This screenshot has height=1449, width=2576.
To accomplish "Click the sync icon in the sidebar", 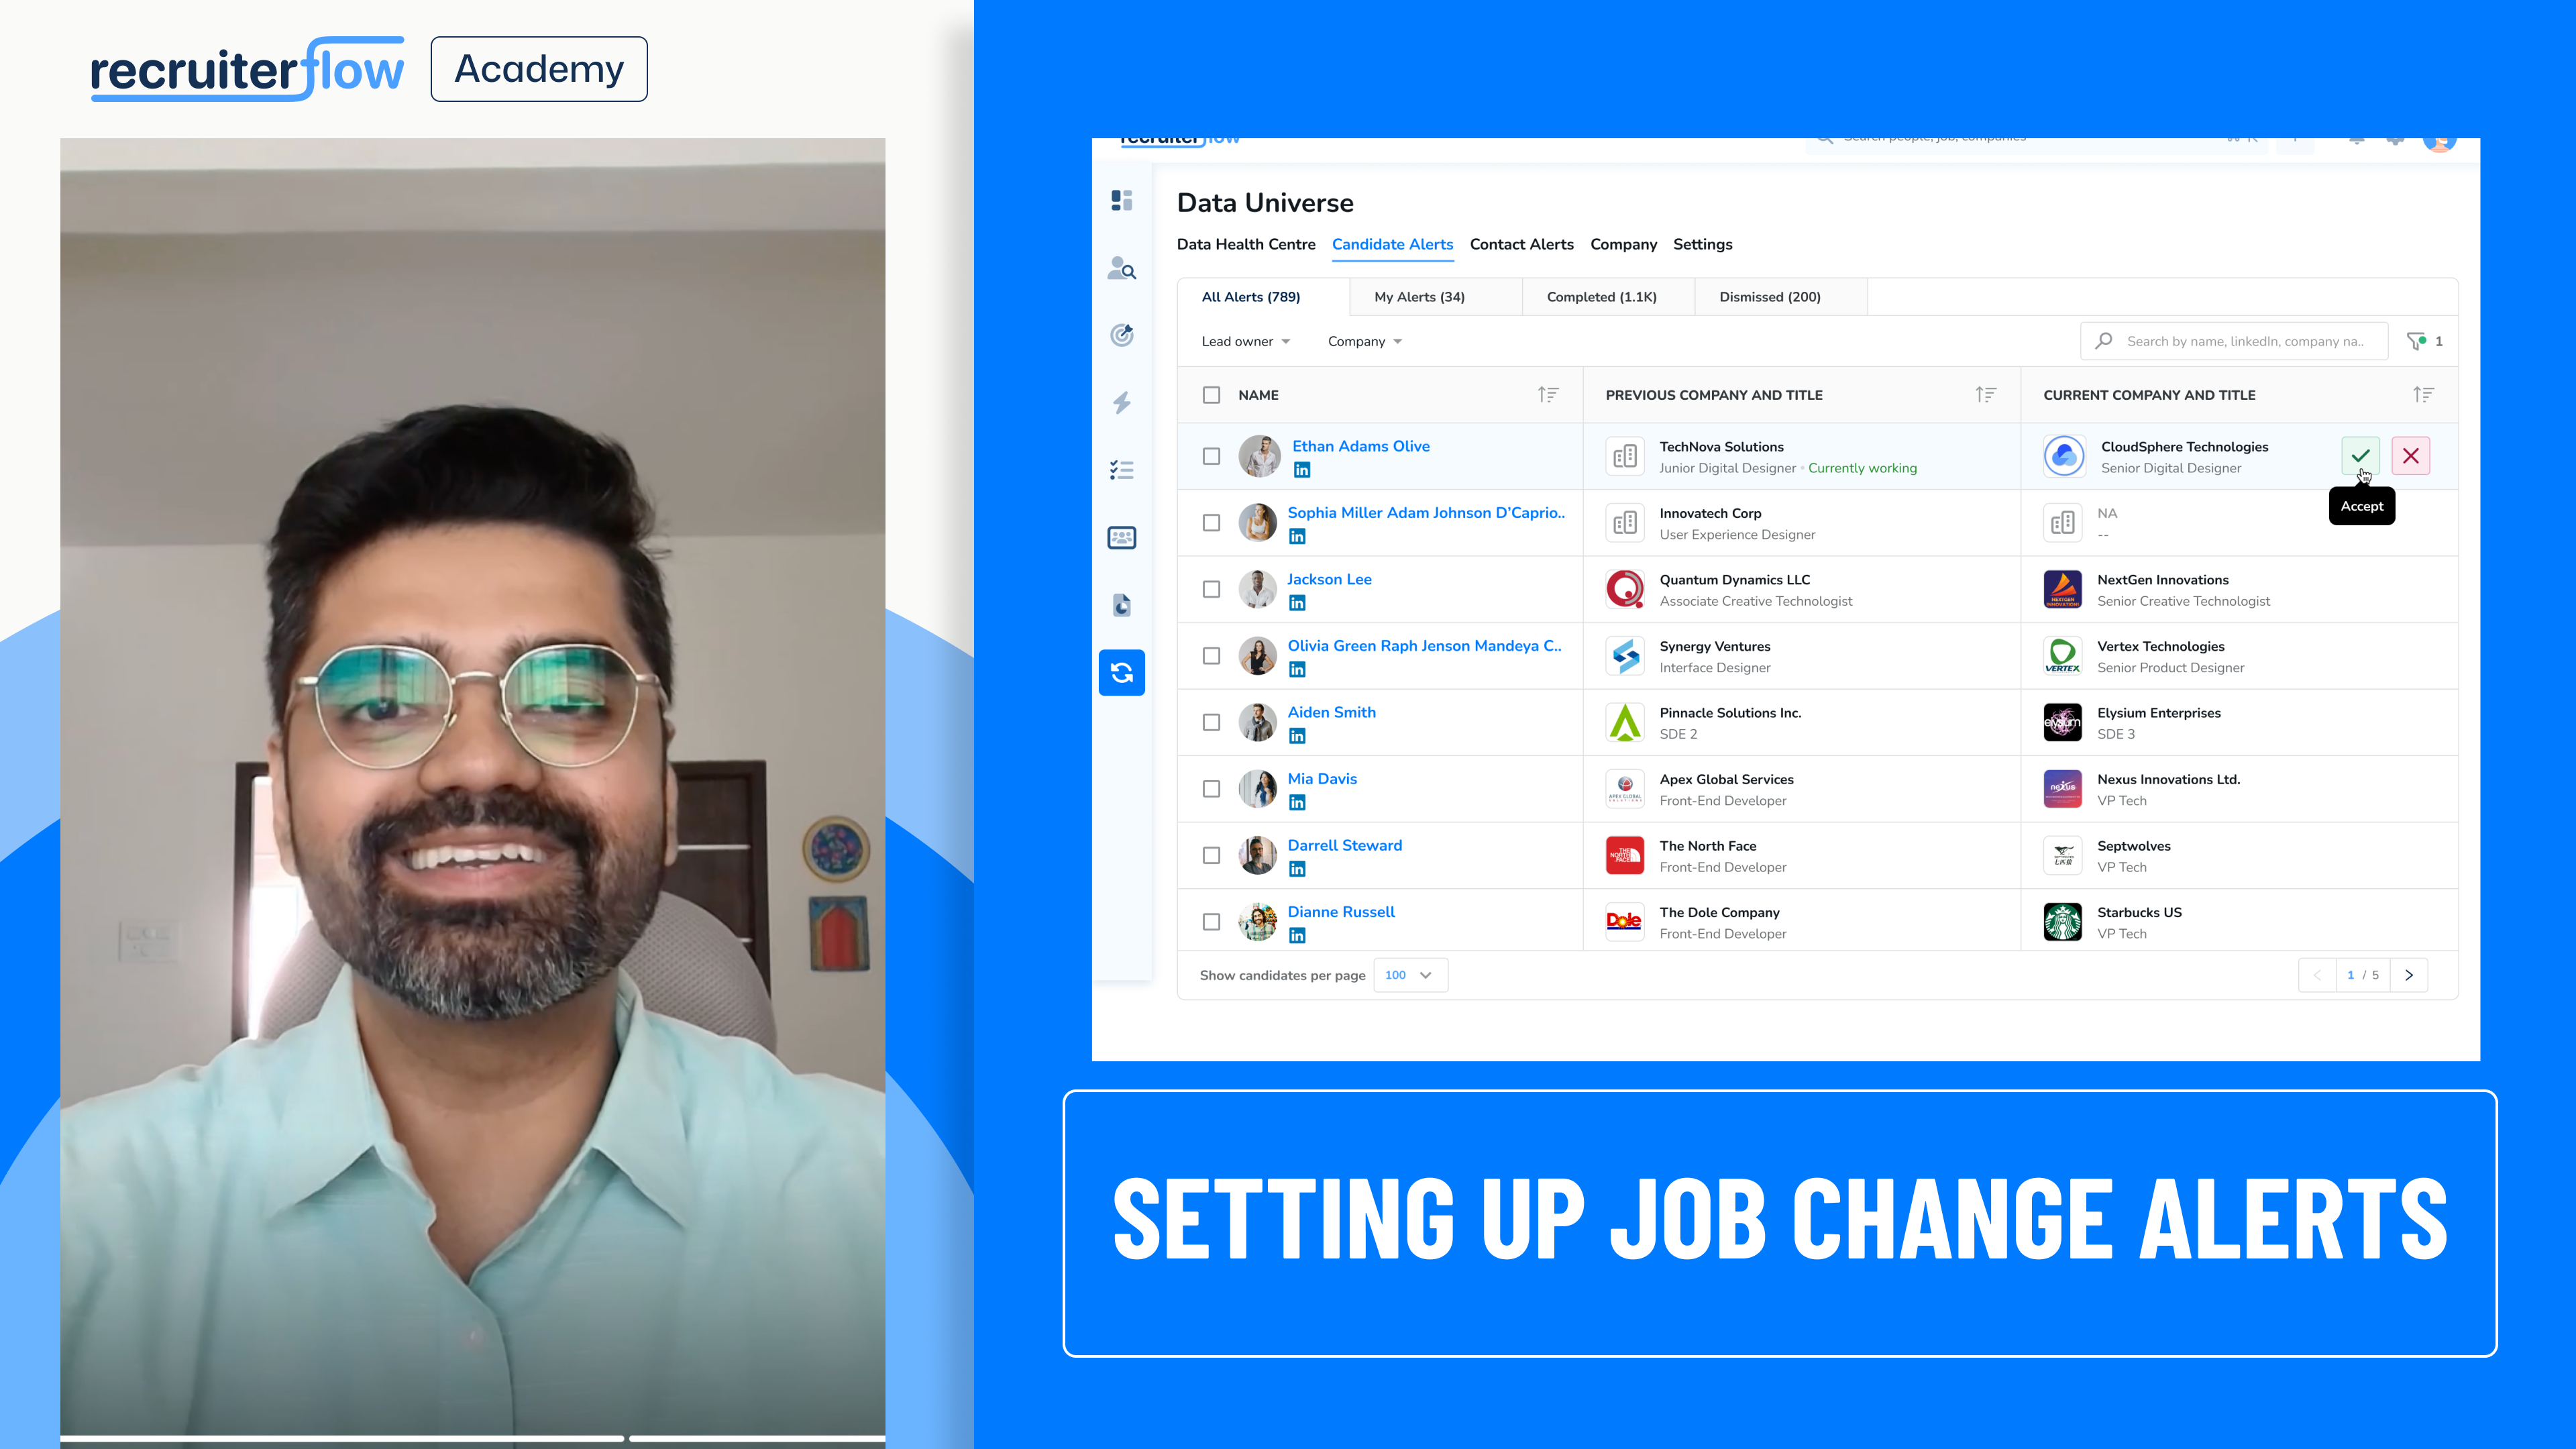I will click(1121, 673).
